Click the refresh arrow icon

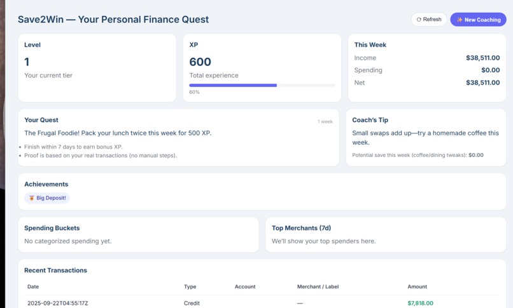(x=419, y=20)
